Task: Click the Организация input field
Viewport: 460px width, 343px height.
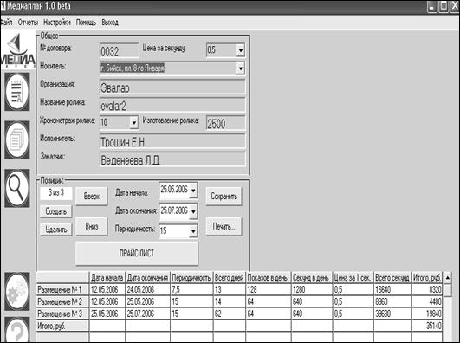Action: (172, 87)
